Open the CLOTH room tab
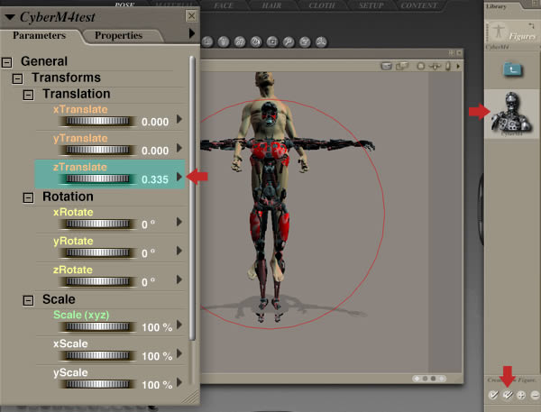The width and height of the screenshot is (541, 412). pos(322,5)
